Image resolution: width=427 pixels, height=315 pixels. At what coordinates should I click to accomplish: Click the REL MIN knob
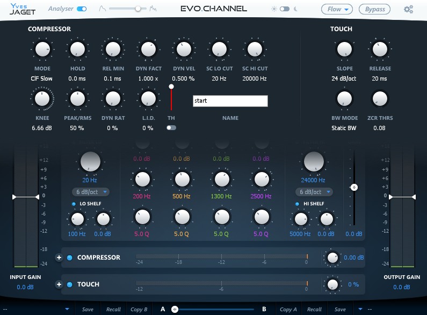(113, 49)
